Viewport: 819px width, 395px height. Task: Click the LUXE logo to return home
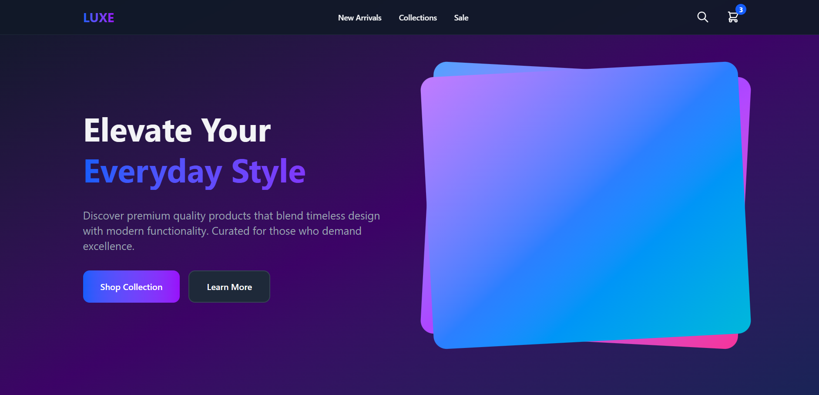[x=98, y=17]
